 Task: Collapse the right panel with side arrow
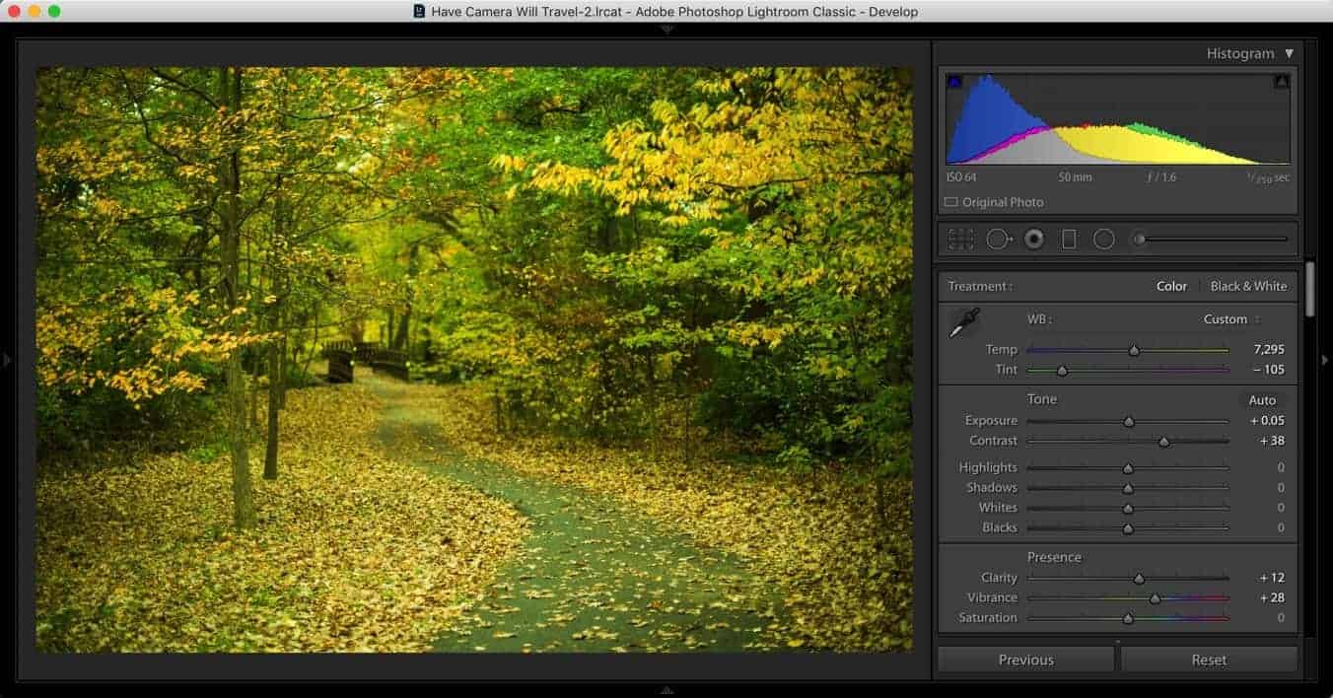(x=1325, y=360)
